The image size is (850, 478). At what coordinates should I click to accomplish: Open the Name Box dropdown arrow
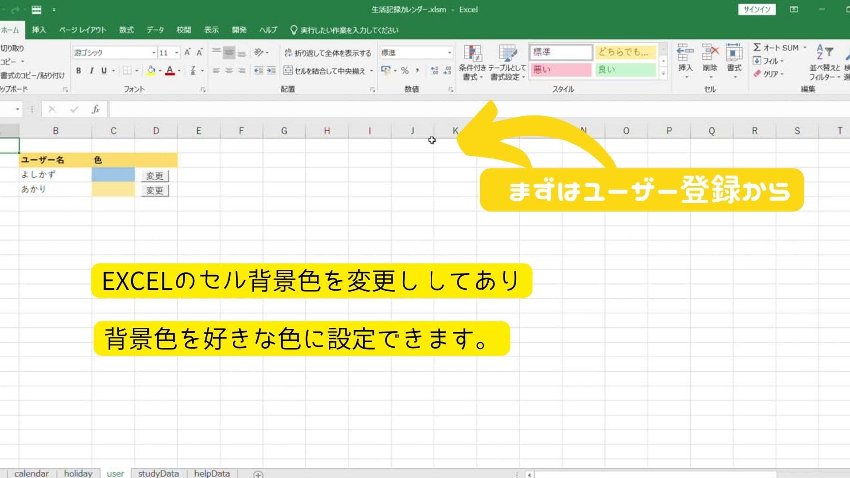click(17, 109)
